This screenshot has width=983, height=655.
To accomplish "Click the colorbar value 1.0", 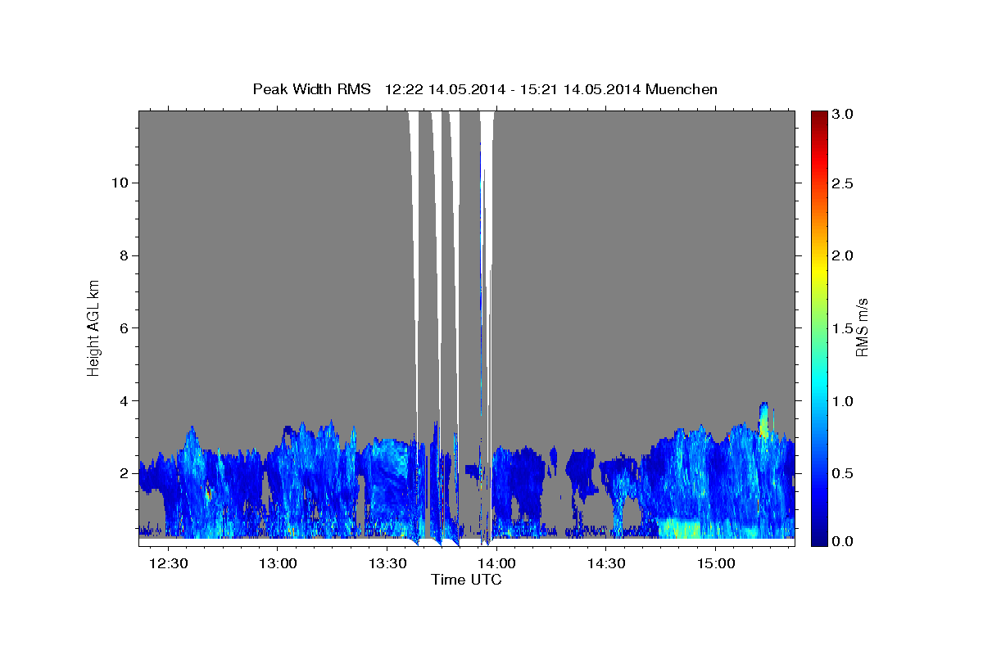I will (x=844, y=401).
